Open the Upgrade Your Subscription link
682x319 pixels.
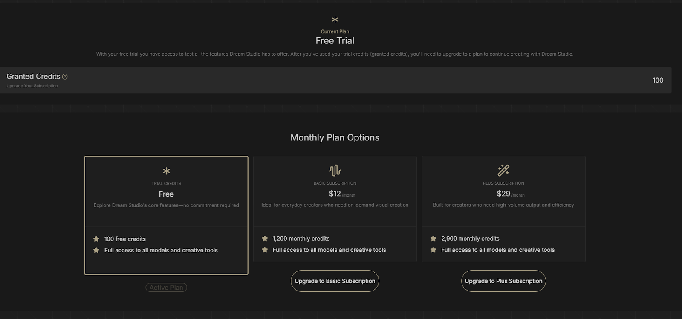click(32, 86)
